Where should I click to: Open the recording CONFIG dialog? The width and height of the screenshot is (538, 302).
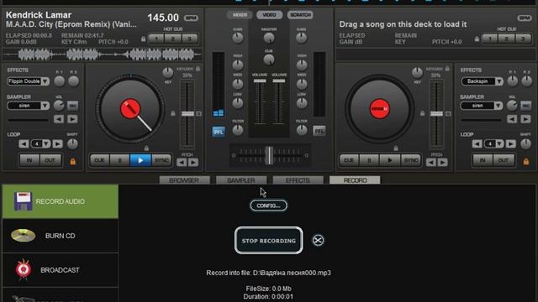pos(269,206)
